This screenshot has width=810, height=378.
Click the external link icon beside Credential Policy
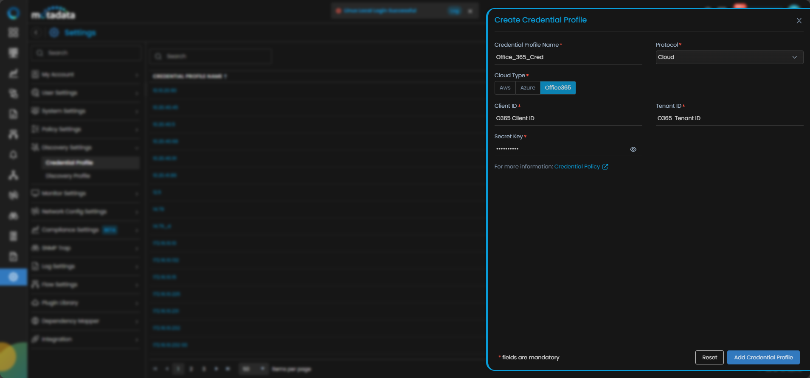605,167
